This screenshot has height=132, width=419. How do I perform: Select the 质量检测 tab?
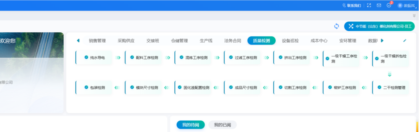[261, 41]
